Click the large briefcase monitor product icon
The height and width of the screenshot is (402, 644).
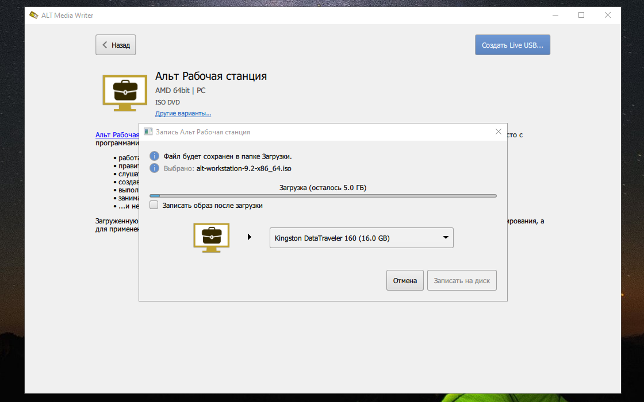125,93
